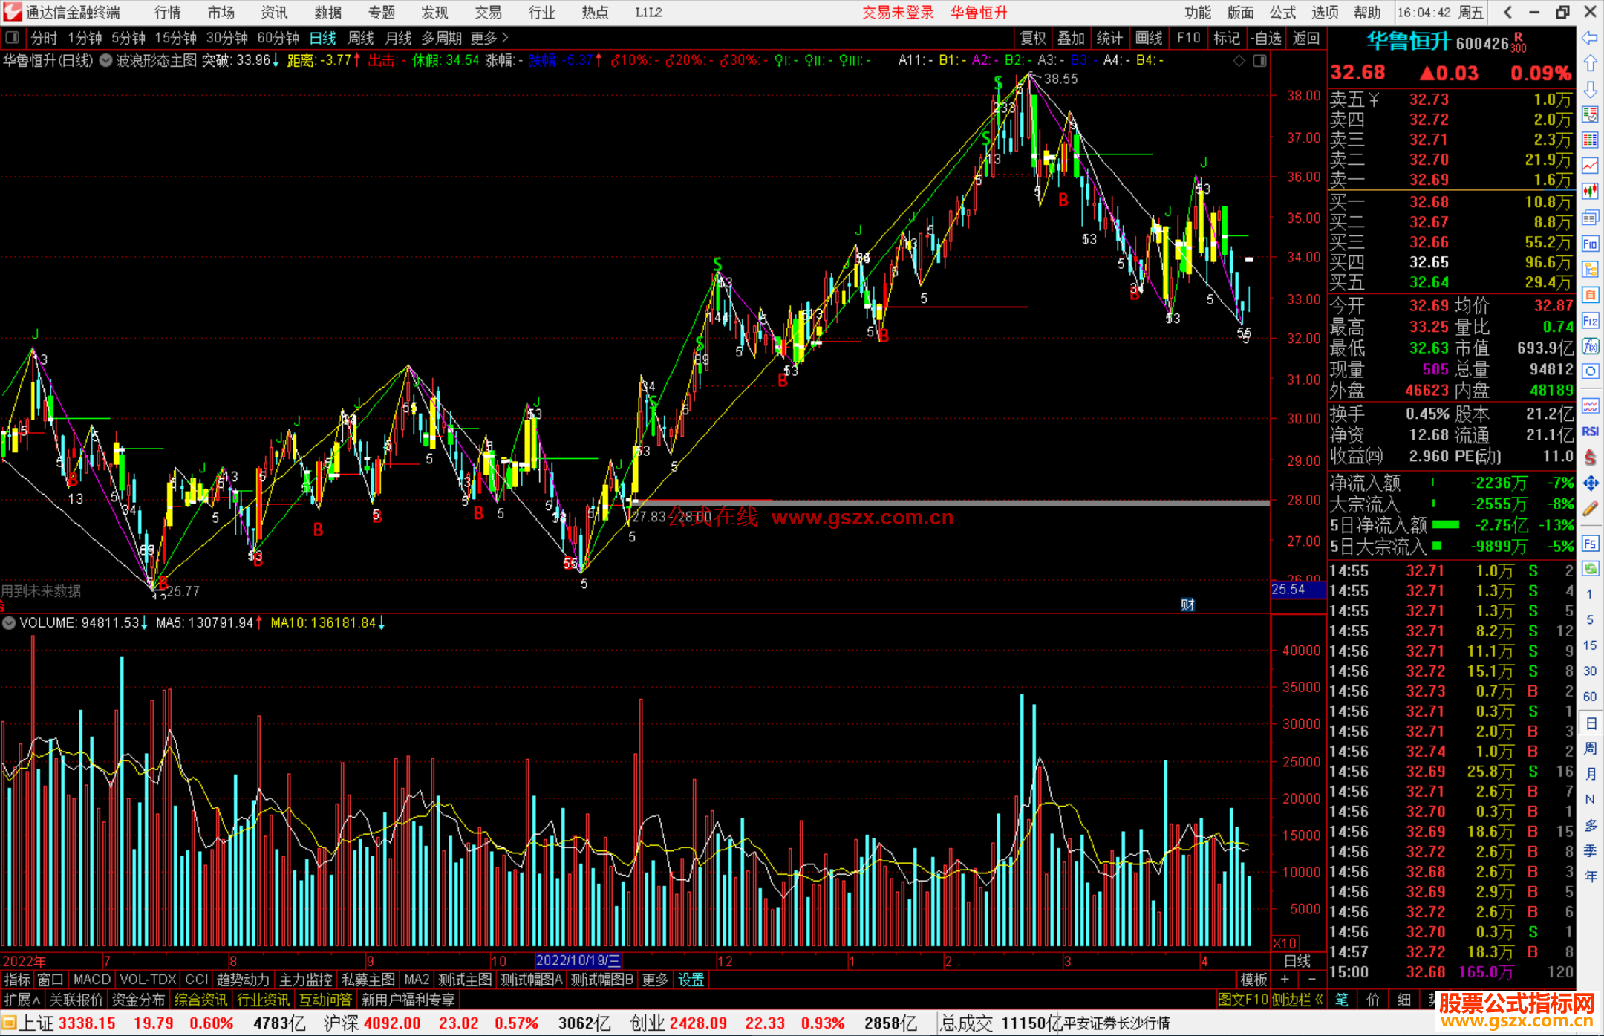The height and width of the screenshot is (1036, 1604).
Task: Toggle 自选 watchlist membership for this stock
Action: (x=1265, y=38)
